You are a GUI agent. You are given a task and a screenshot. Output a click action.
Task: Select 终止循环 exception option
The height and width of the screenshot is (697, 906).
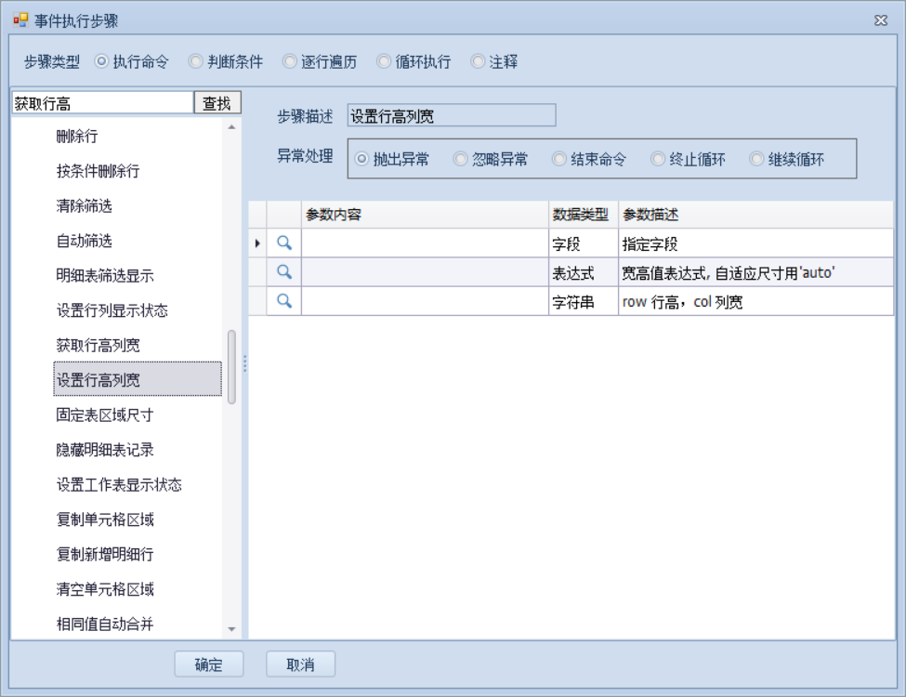[658, 159]
